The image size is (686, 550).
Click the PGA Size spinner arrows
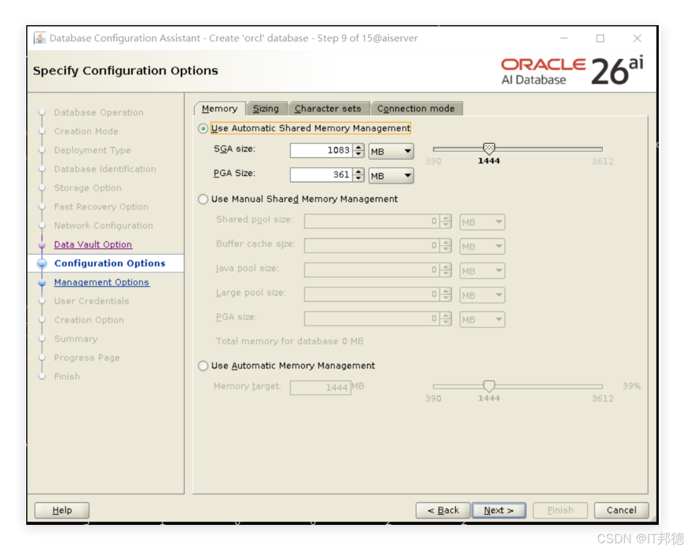click(358, 174)
